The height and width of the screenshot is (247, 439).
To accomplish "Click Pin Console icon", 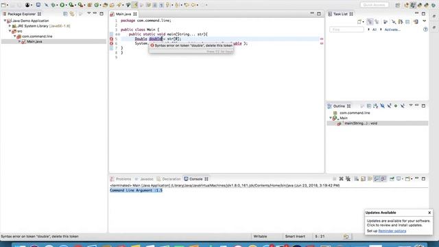I will coord(392,178).
